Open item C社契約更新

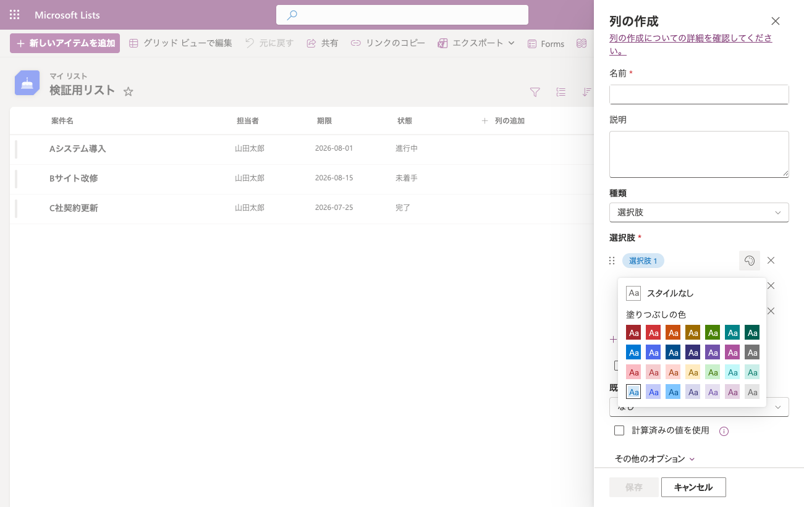click(74, 208)
